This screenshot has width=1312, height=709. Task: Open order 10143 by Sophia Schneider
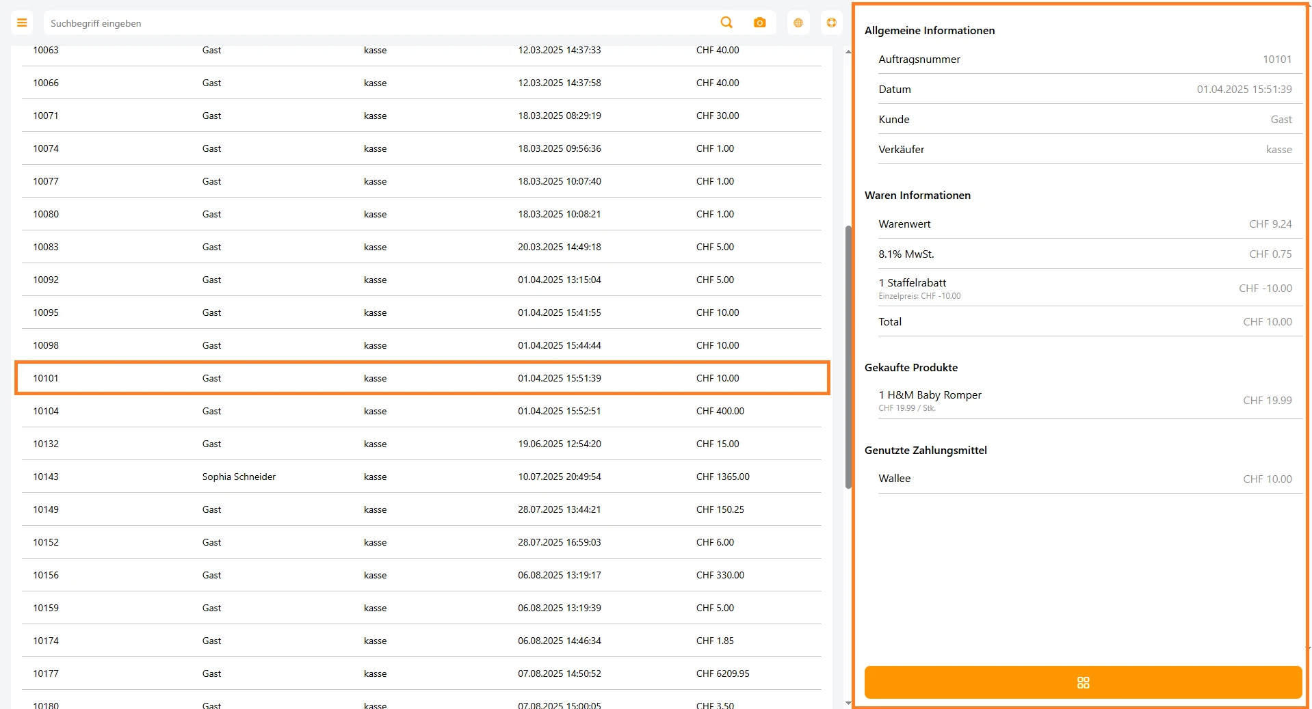click(x=421, y=477)
